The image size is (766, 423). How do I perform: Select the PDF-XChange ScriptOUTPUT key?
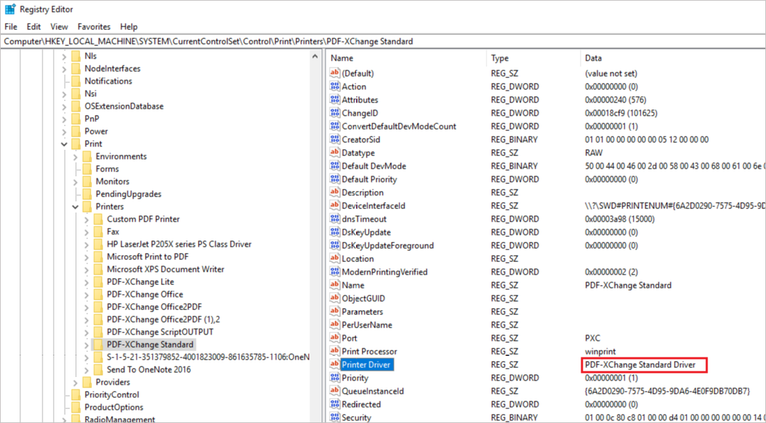pyautogui.click(x=160, y=332)
